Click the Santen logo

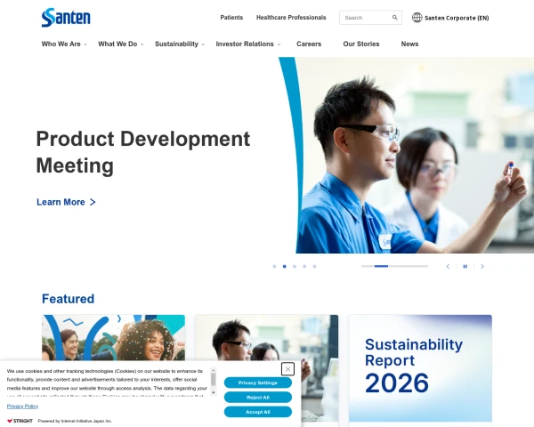[x=66, y=18]
